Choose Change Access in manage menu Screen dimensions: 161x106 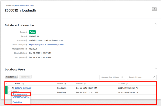coord(20,94)
